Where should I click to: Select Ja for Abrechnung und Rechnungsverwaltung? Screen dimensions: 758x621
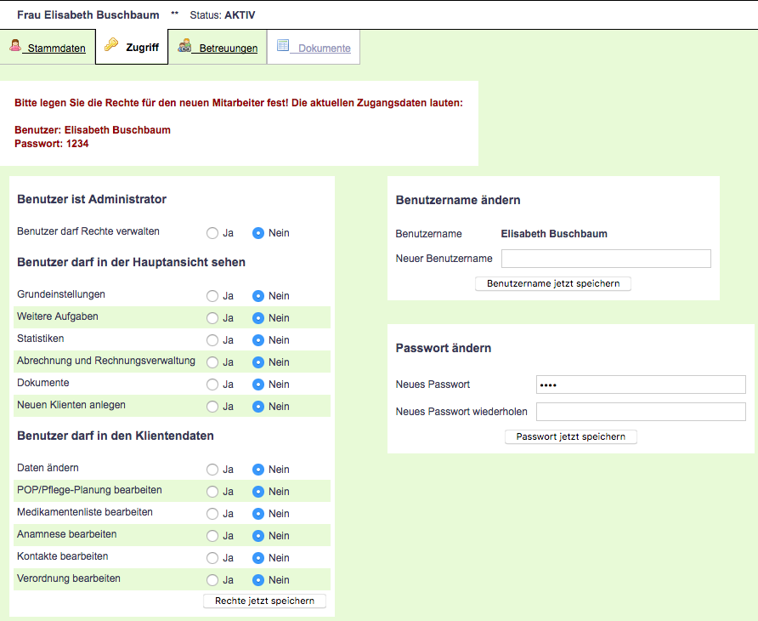[212, 362]
